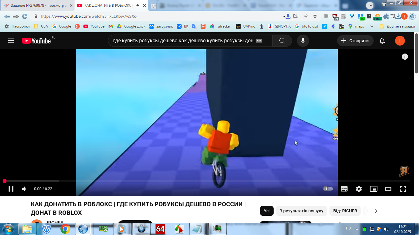
Task: Reload the page
Action: (x=25, y=17)
